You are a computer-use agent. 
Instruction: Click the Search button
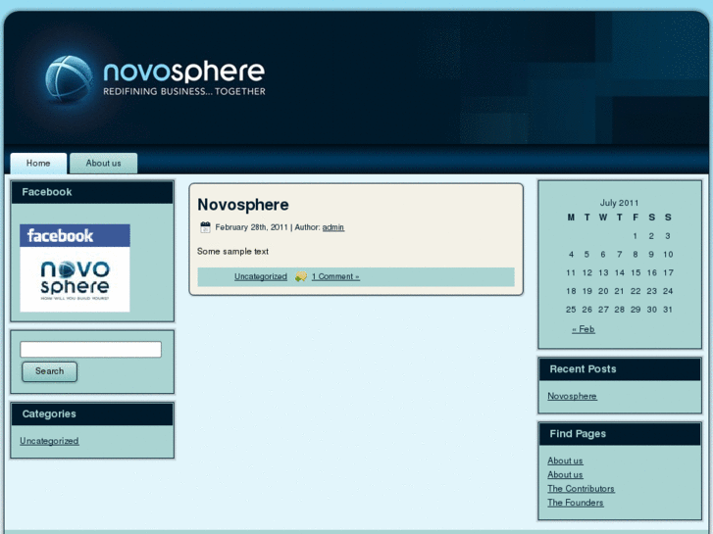coord(50,371)
